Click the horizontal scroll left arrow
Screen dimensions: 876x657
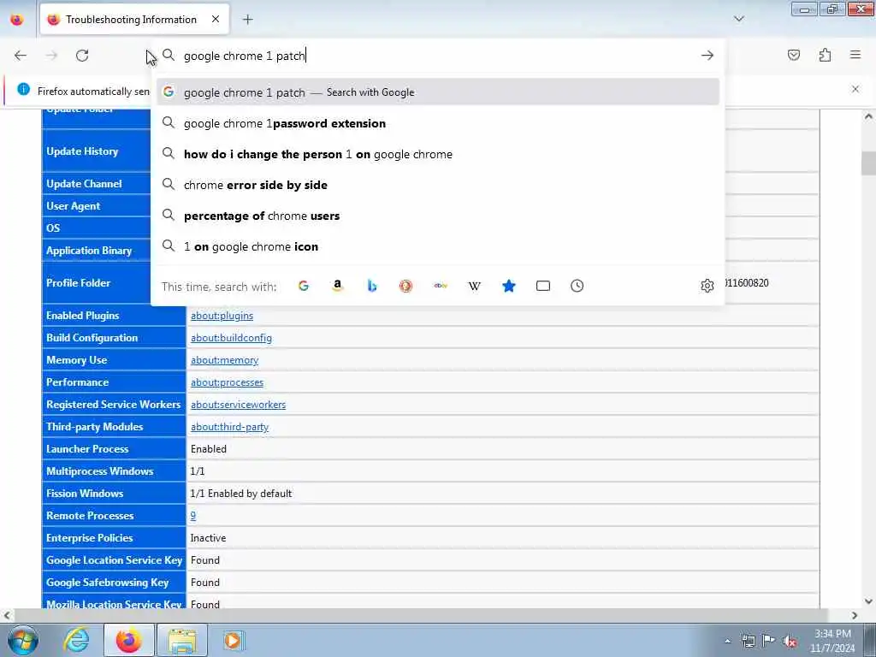(x=6, y=615)
